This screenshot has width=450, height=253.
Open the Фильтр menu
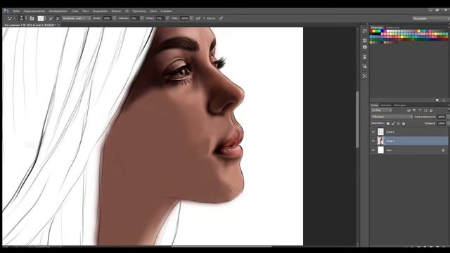point(116,11)
